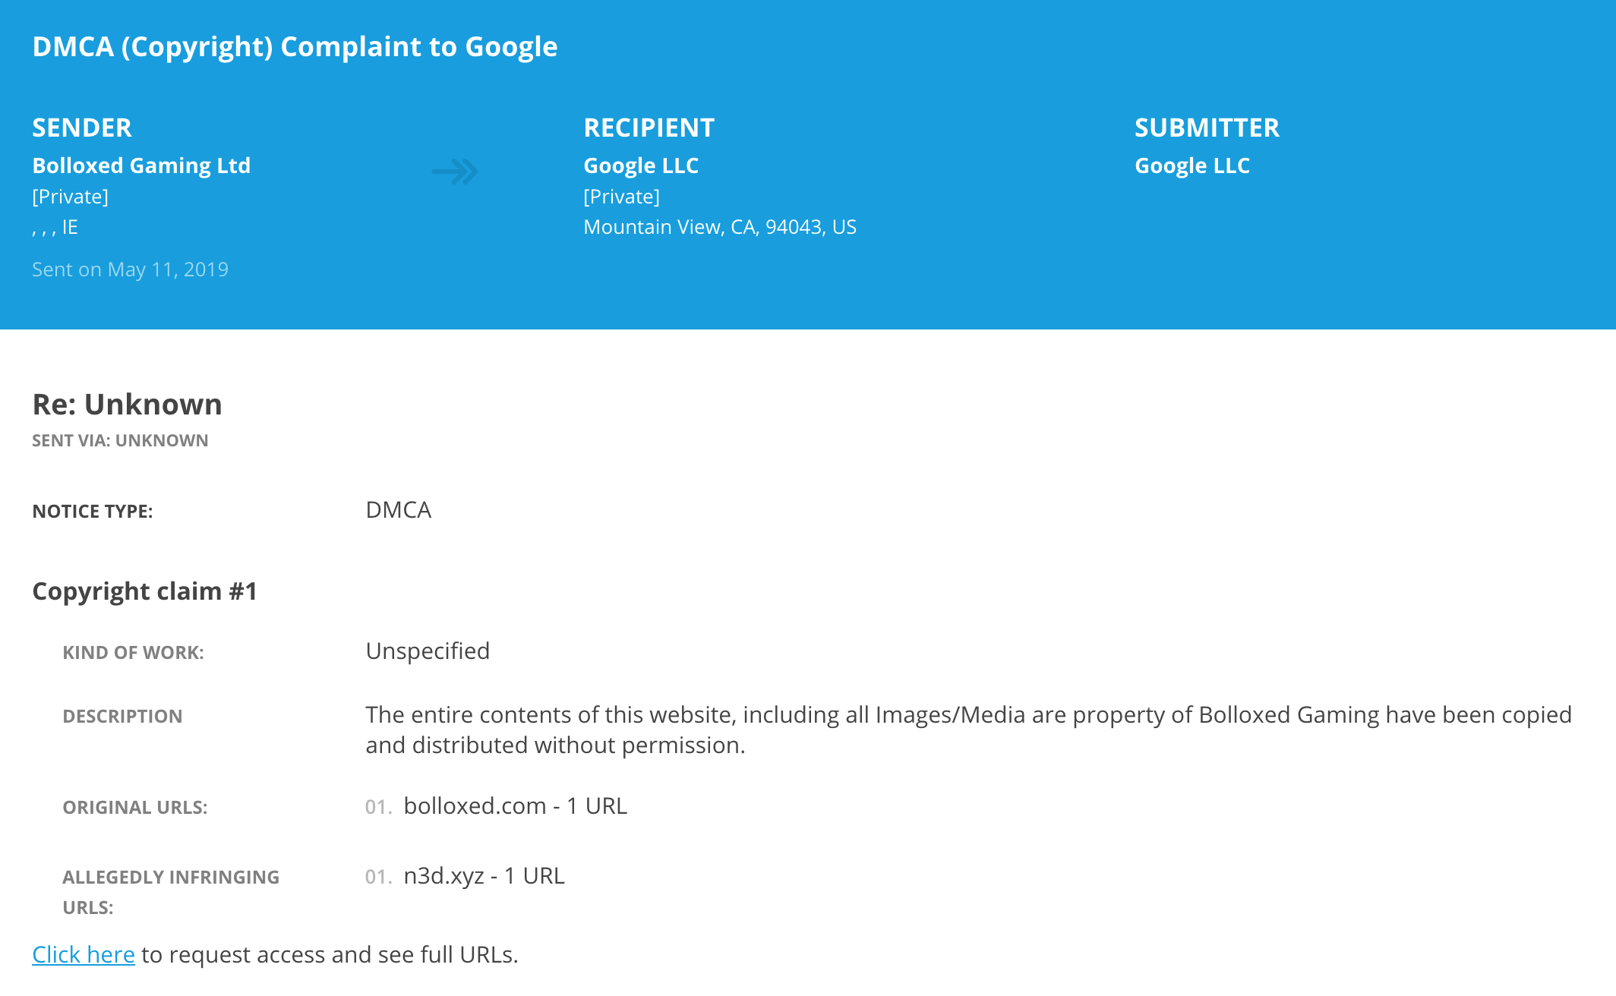Click the SENDER section heading
This screenshot has height=996, width=1616.
(82, 128)
